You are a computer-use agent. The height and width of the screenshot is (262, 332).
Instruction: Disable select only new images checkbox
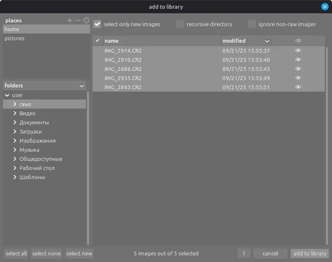[98, 24]
